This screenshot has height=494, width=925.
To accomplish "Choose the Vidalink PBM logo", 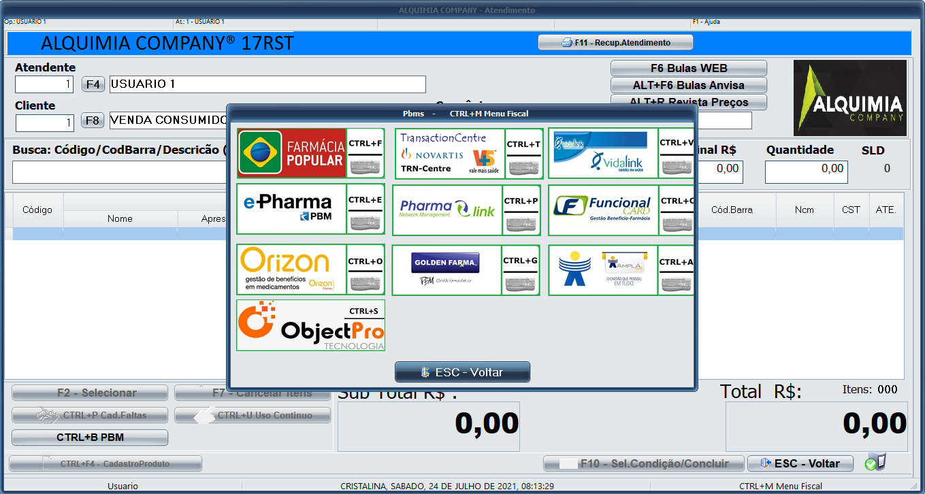I will (603, 153).
